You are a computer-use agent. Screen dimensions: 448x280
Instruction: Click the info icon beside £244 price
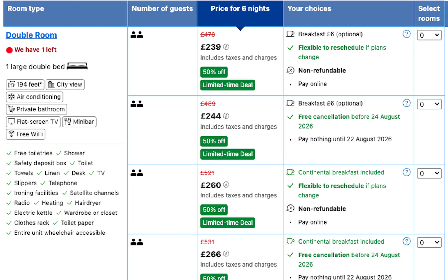coord(226,116)
